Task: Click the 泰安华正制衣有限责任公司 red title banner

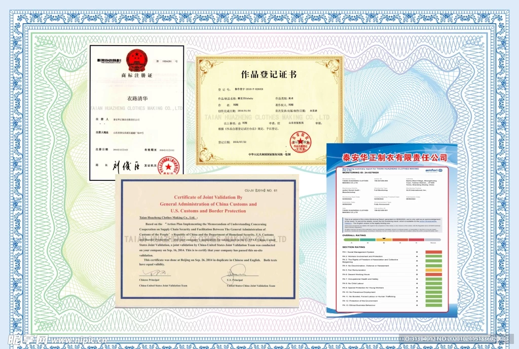Action: coord(393,157)
